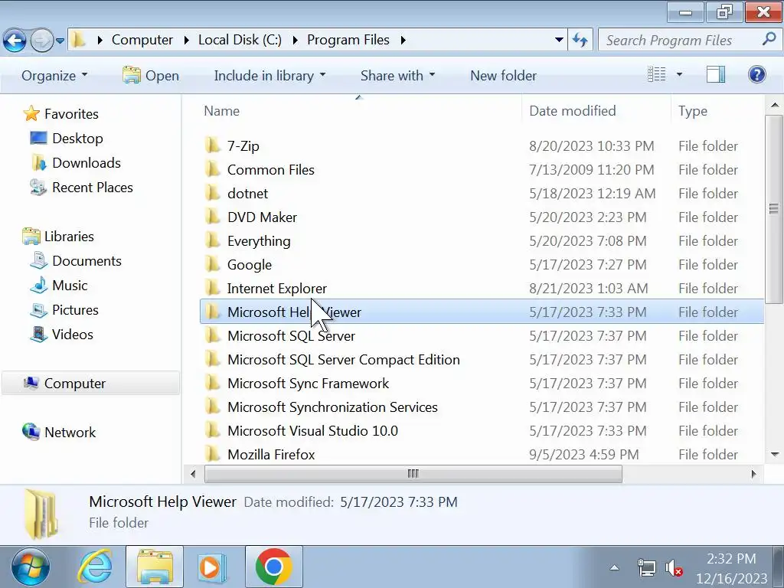784x588 pixels.
Task: Open the recent pages dropdown arrow
Action: (x=60, y=41)
